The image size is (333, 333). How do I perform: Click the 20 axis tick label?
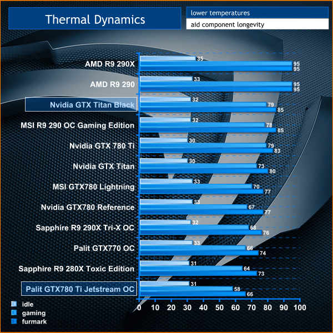coord(171,307)
